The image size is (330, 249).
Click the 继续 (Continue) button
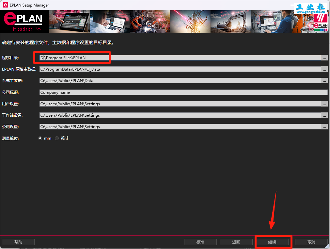[272, 242]
